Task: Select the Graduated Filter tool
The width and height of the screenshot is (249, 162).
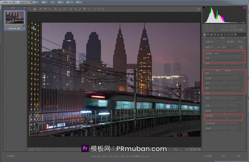Action: 85,9
